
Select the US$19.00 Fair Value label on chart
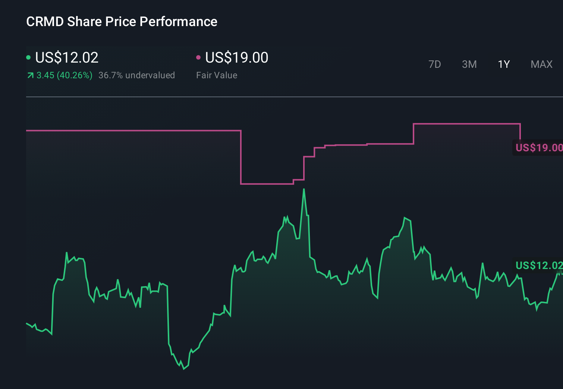pyautogui.click(x=538, y=148)
